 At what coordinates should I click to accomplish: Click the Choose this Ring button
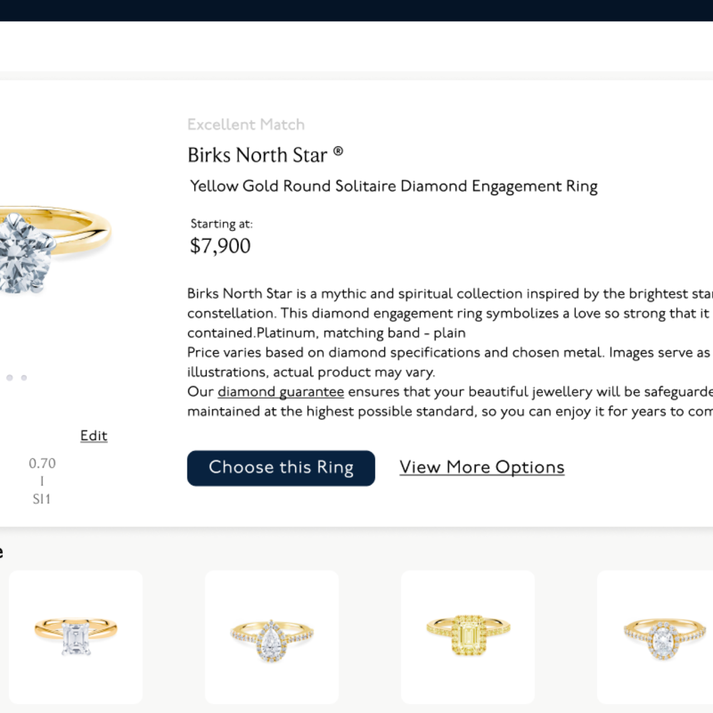[281, 468]
